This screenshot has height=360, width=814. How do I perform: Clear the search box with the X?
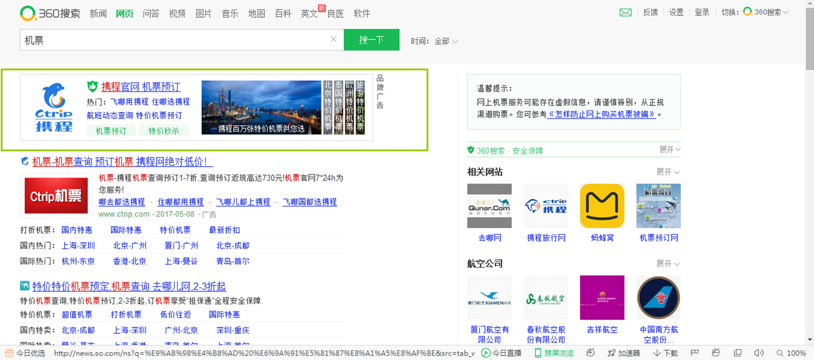pyautogui.click(x=334, y=40)
